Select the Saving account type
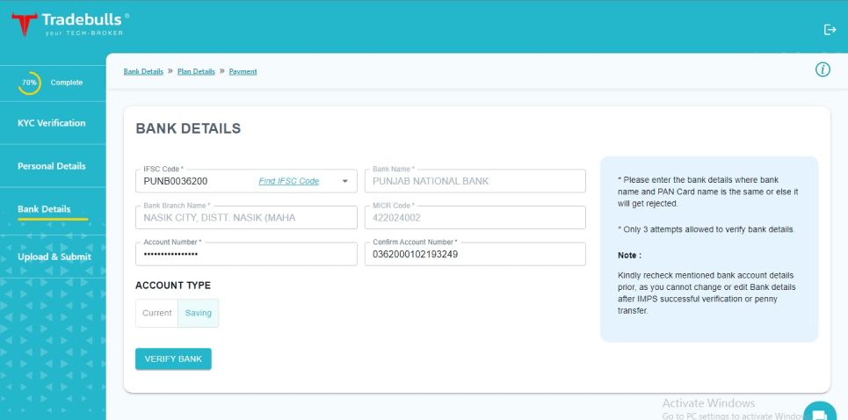Screen dimensions: 848x420 point(198,313)
